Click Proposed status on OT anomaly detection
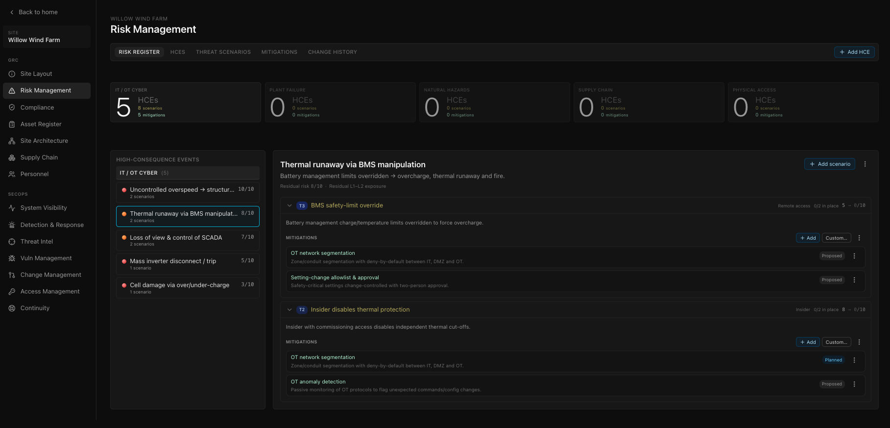This screenshot has width=890, height=428. tap(832, 384)
